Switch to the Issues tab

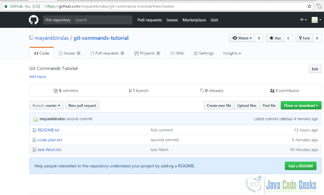click(x=70, y=53)
